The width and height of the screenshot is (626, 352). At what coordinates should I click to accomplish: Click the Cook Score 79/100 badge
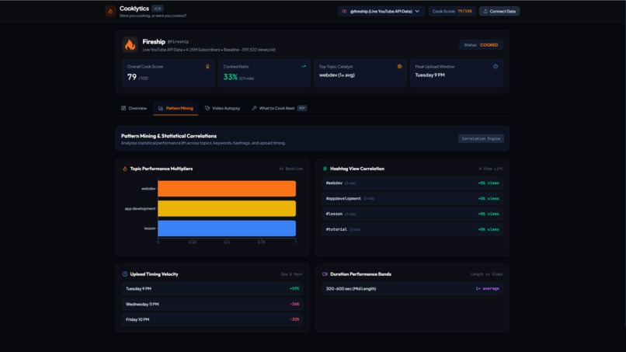pyautogui.click(x=452, y=11)
